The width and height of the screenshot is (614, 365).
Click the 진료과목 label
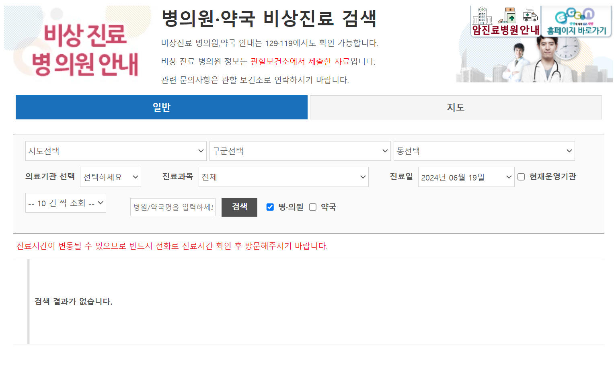(178, 176)
